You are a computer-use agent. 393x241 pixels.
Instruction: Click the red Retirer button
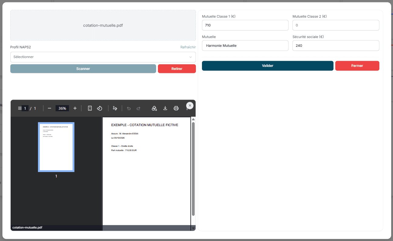pos(177,69)
